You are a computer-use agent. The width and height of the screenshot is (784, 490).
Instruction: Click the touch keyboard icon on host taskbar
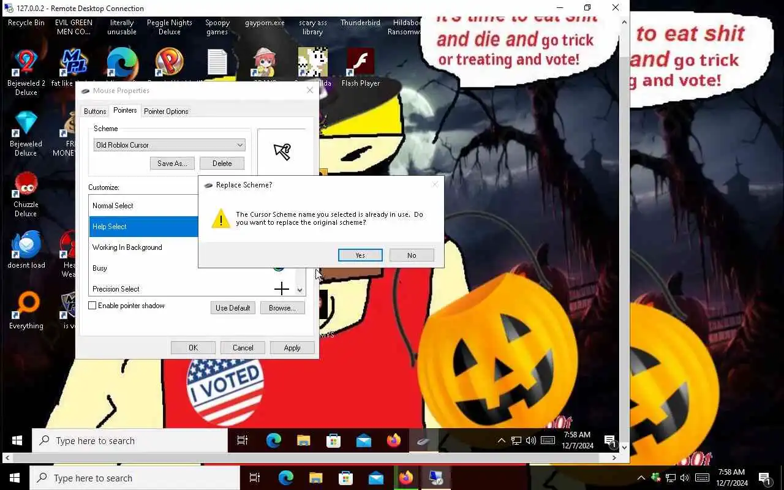(x=702, y=478)
